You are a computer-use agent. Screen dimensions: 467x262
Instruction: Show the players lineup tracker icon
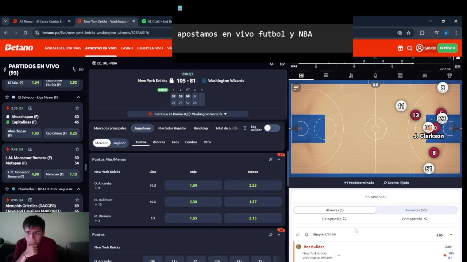point(425,76)
